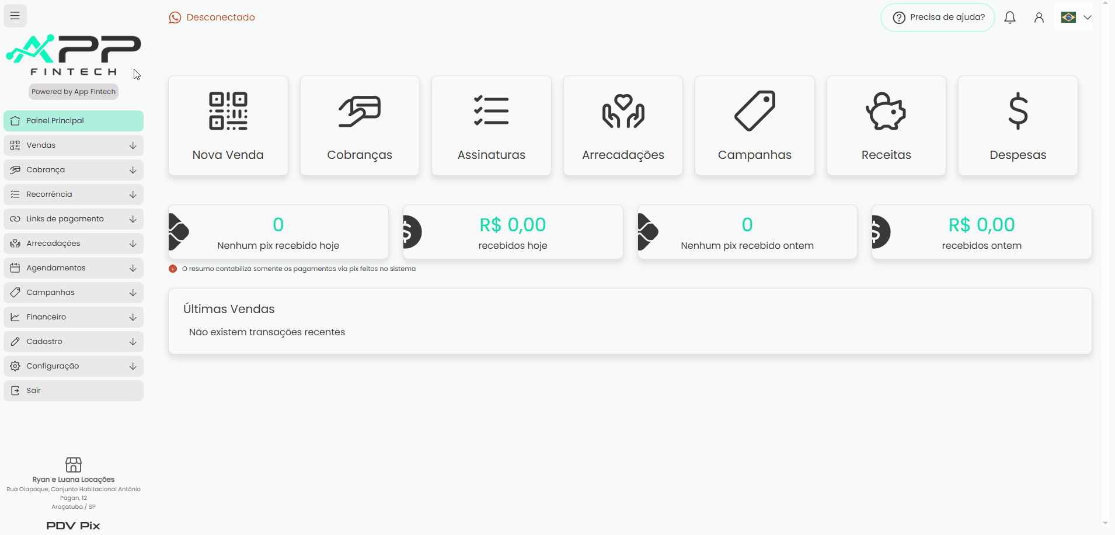Open the Cobranças card-in-hand tile

pos(360,126)
